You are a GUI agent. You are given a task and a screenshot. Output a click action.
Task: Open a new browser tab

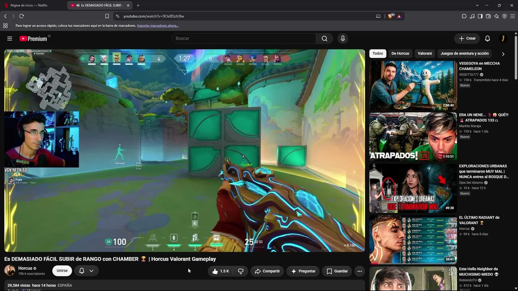coord(138,5)
